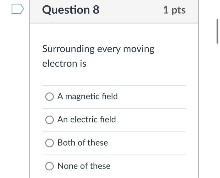Choose the 'An electric field' radio button
Viewport: 220px width, 178px height.
coord(49,120)
